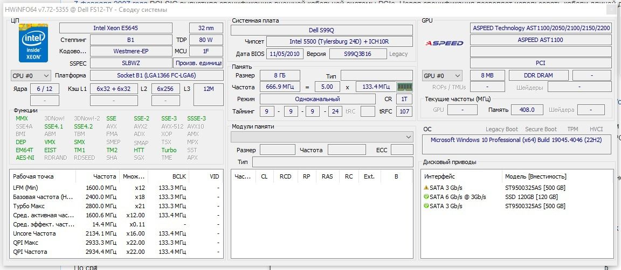Click the Одноканальный memory mode field
The width and height of the screenshot is (621, 270).
tap(318, 99)
